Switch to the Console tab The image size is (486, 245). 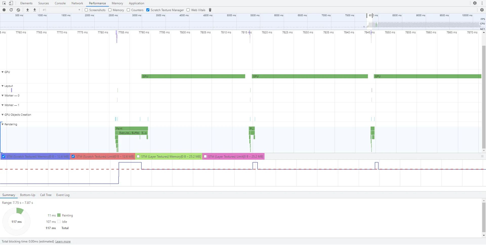point(60,3)
